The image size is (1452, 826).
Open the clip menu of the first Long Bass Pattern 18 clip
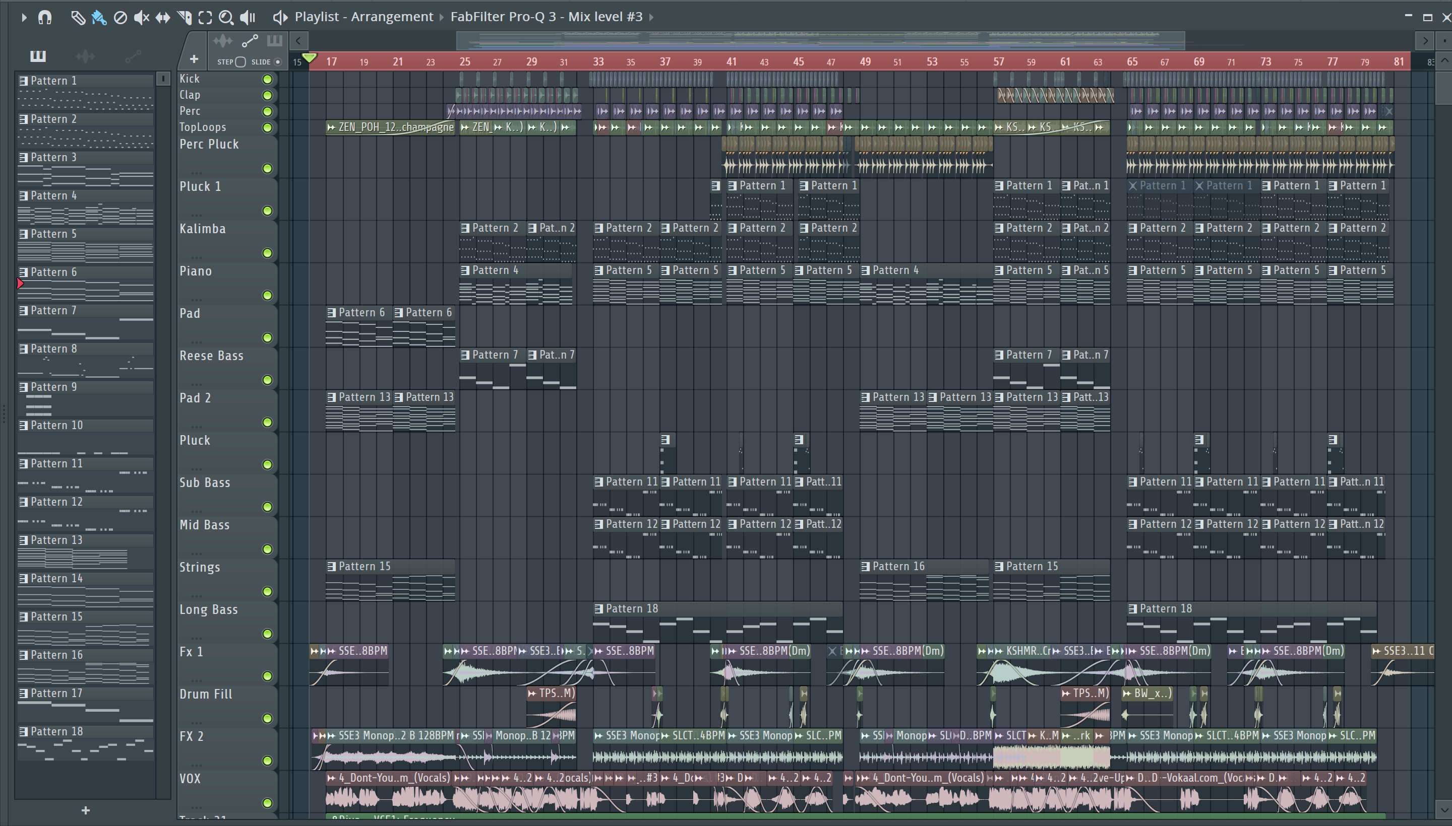tap(598, 609)
